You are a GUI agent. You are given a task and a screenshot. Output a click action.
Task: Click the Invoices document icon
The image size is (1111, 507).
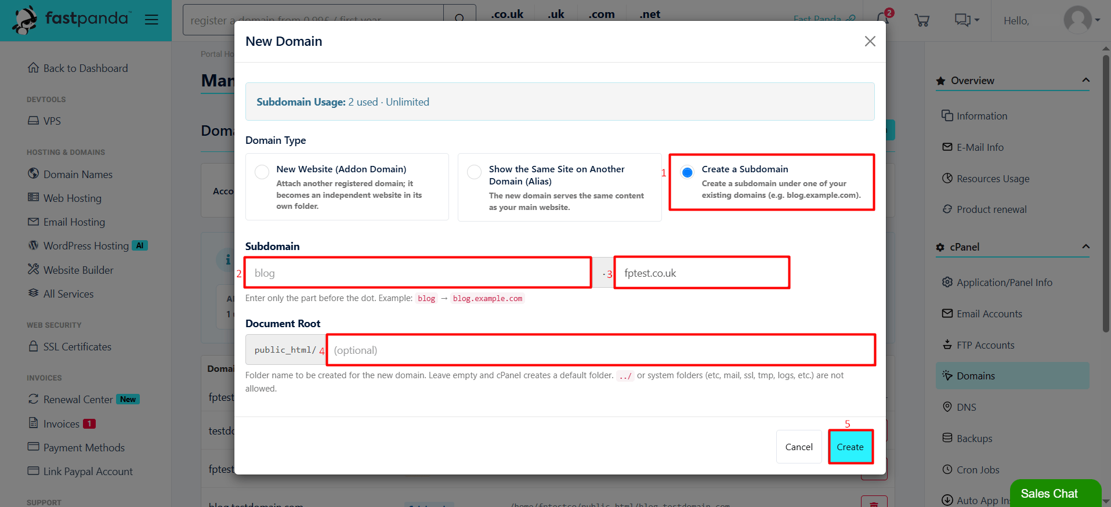point(34,423)
